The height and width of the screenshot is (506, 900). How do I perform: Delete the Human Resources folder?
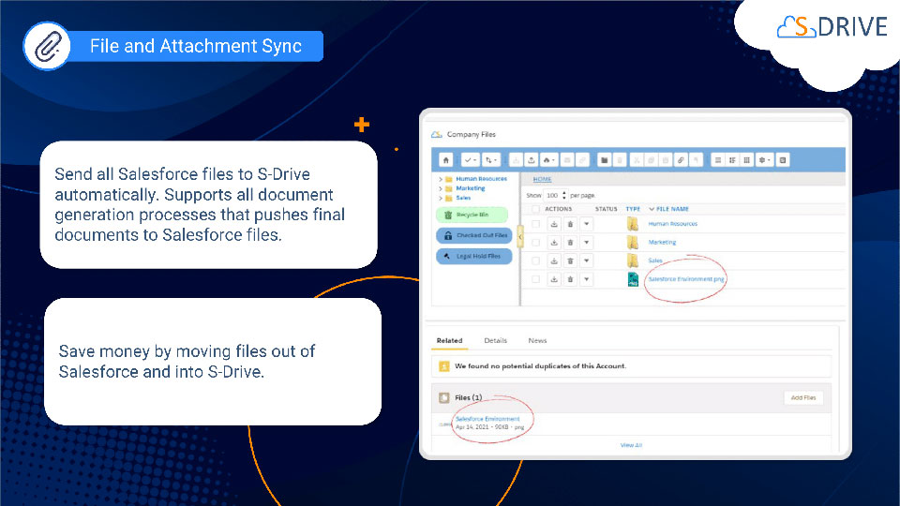[x=570, y=224]
